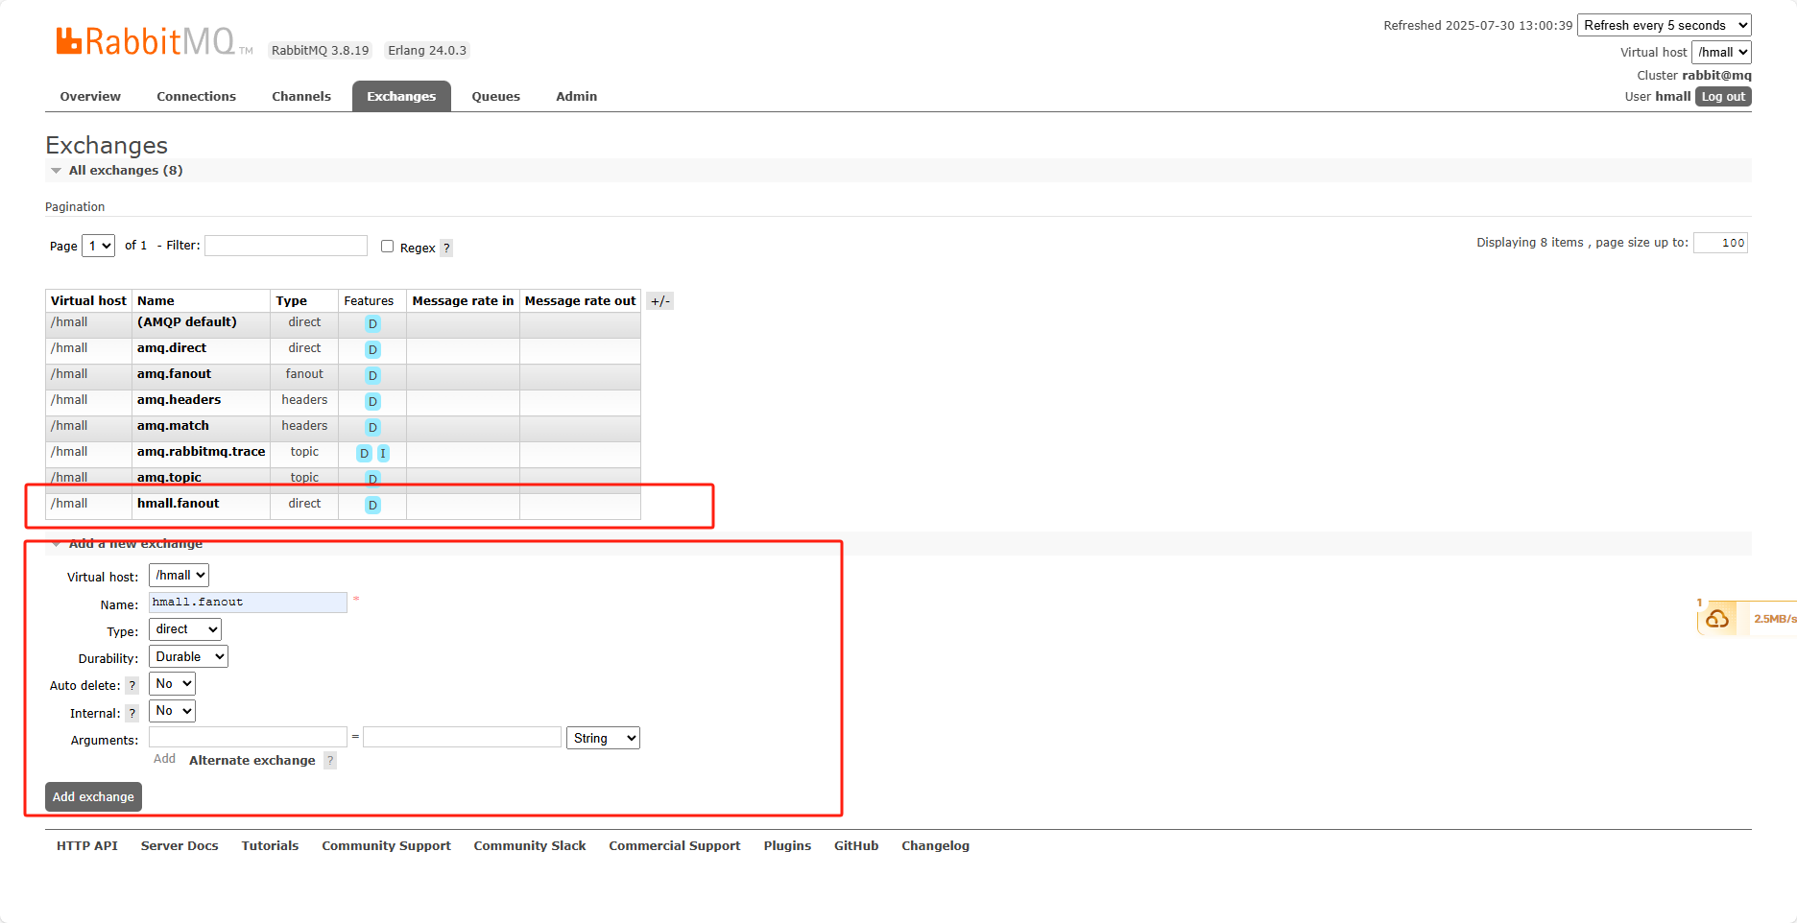The image size is (1797, 923).
Task: Select the Exchanges tab
Action: [x=401, y=96]
